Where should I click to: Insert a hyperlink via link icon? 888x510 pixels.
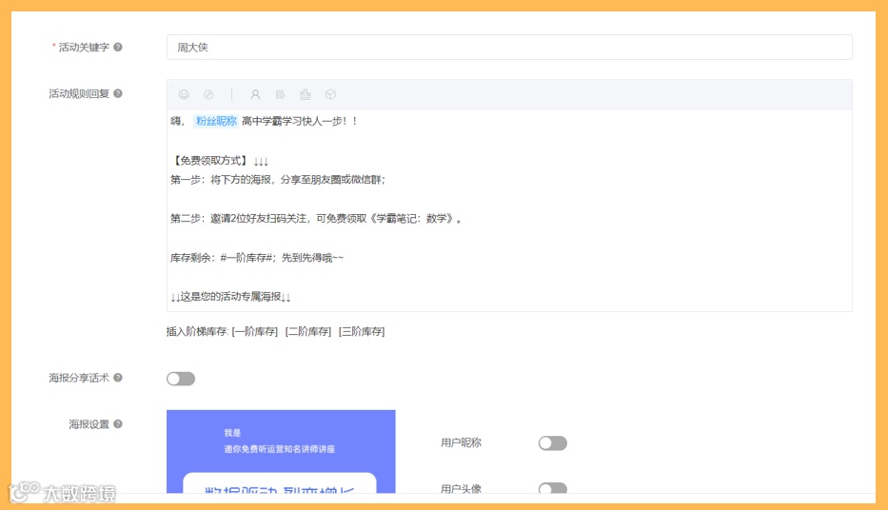click(208, 94)
